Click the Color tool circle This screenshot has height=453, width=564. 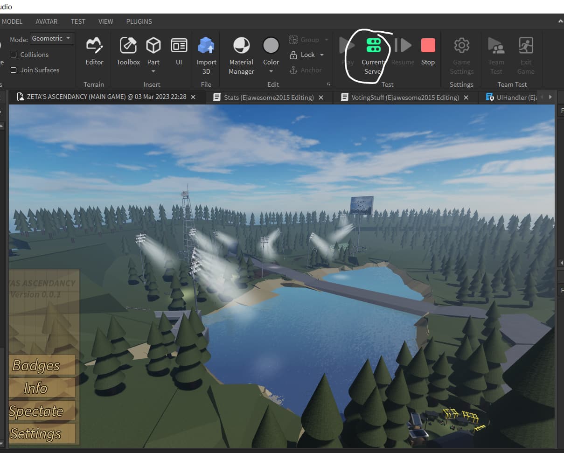coord(271,45)
